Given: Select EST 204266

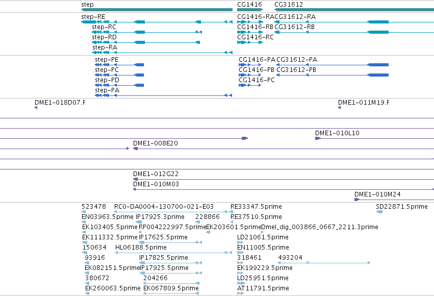Looking at the screenshot, I should coord(156,278).
